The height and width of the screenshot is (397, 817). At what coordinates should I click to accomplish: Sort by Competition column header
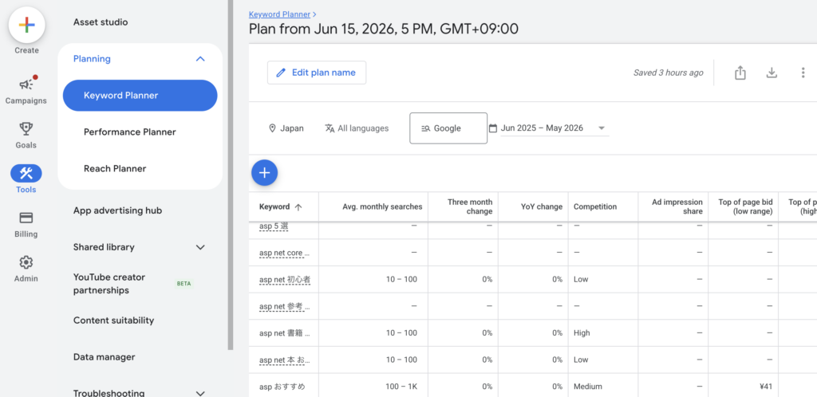(x=595, y=206)
